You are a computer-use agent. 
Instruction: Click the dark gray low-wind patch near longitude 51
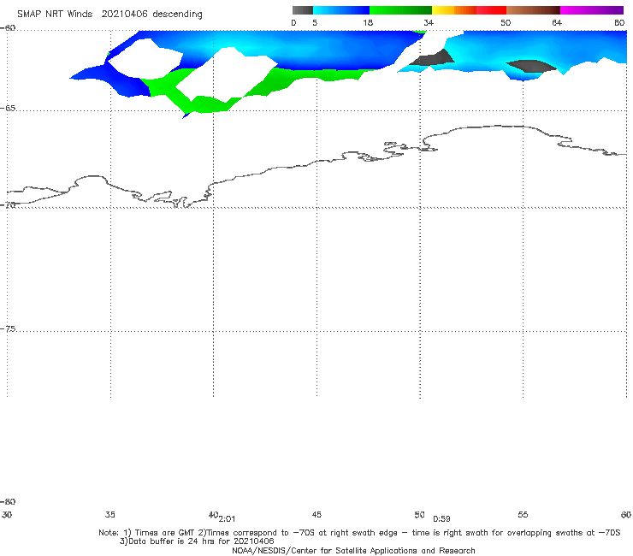click(x=433, y=58)
